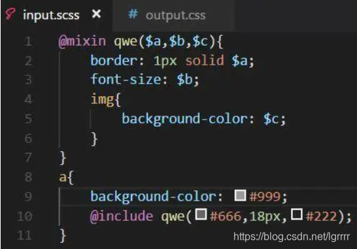The width and height of the screenshot is (357, 249).
Task: Click the $a variable on line 2
Action: 240,61
